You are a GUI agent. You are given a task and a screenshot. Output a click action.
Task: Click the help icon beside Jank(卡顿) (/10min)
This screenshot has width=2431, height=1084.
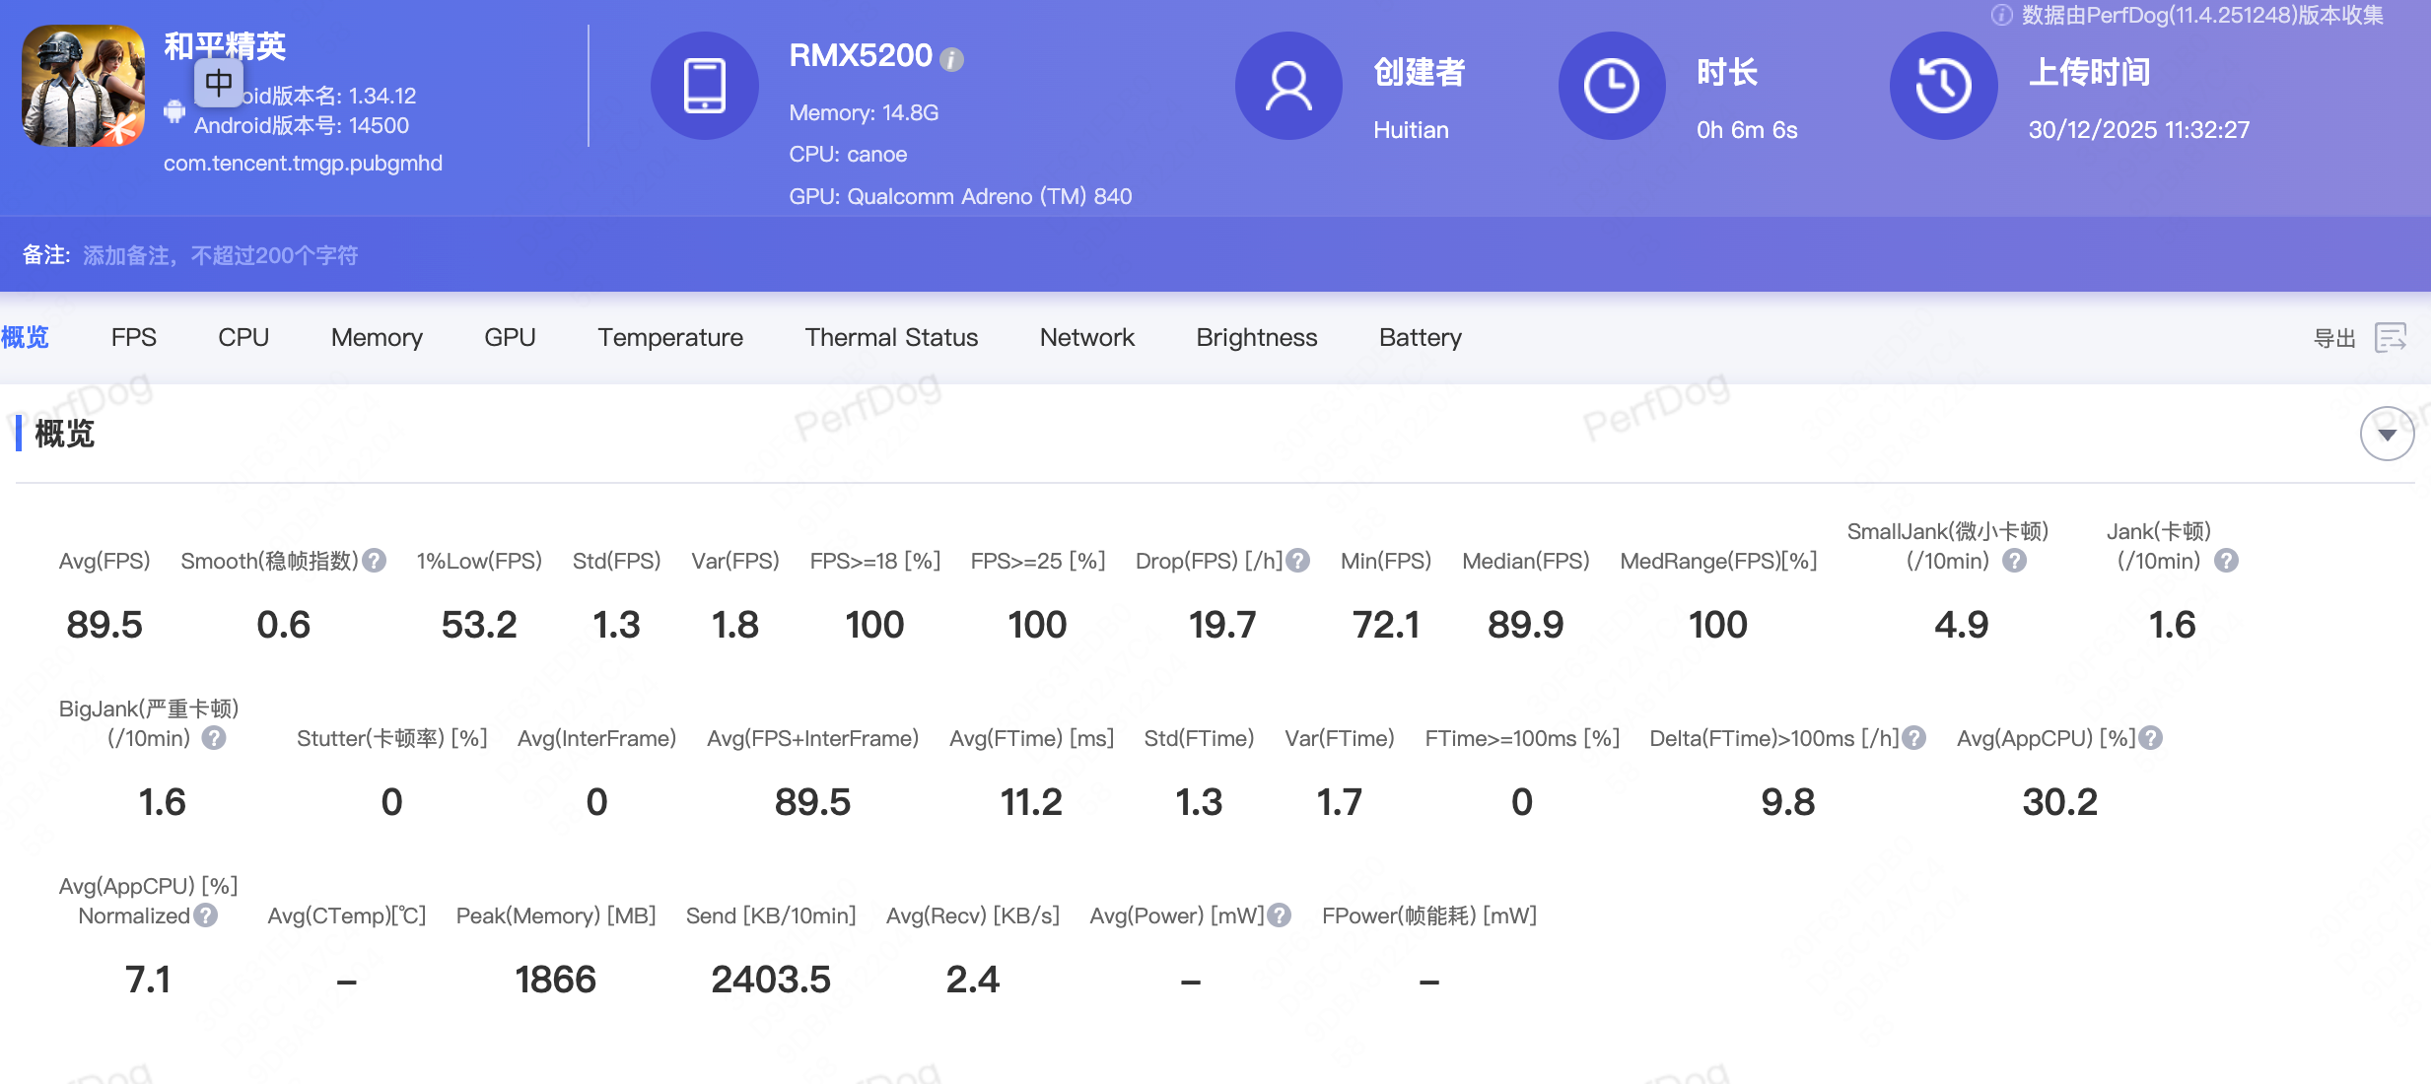point(2226,561)
